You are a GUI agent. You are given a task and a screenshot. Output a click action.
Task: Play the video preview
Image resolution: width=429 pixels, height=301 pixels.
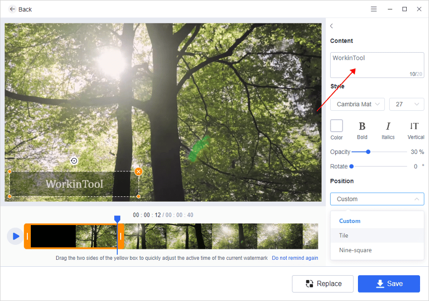tap(15, 236)
